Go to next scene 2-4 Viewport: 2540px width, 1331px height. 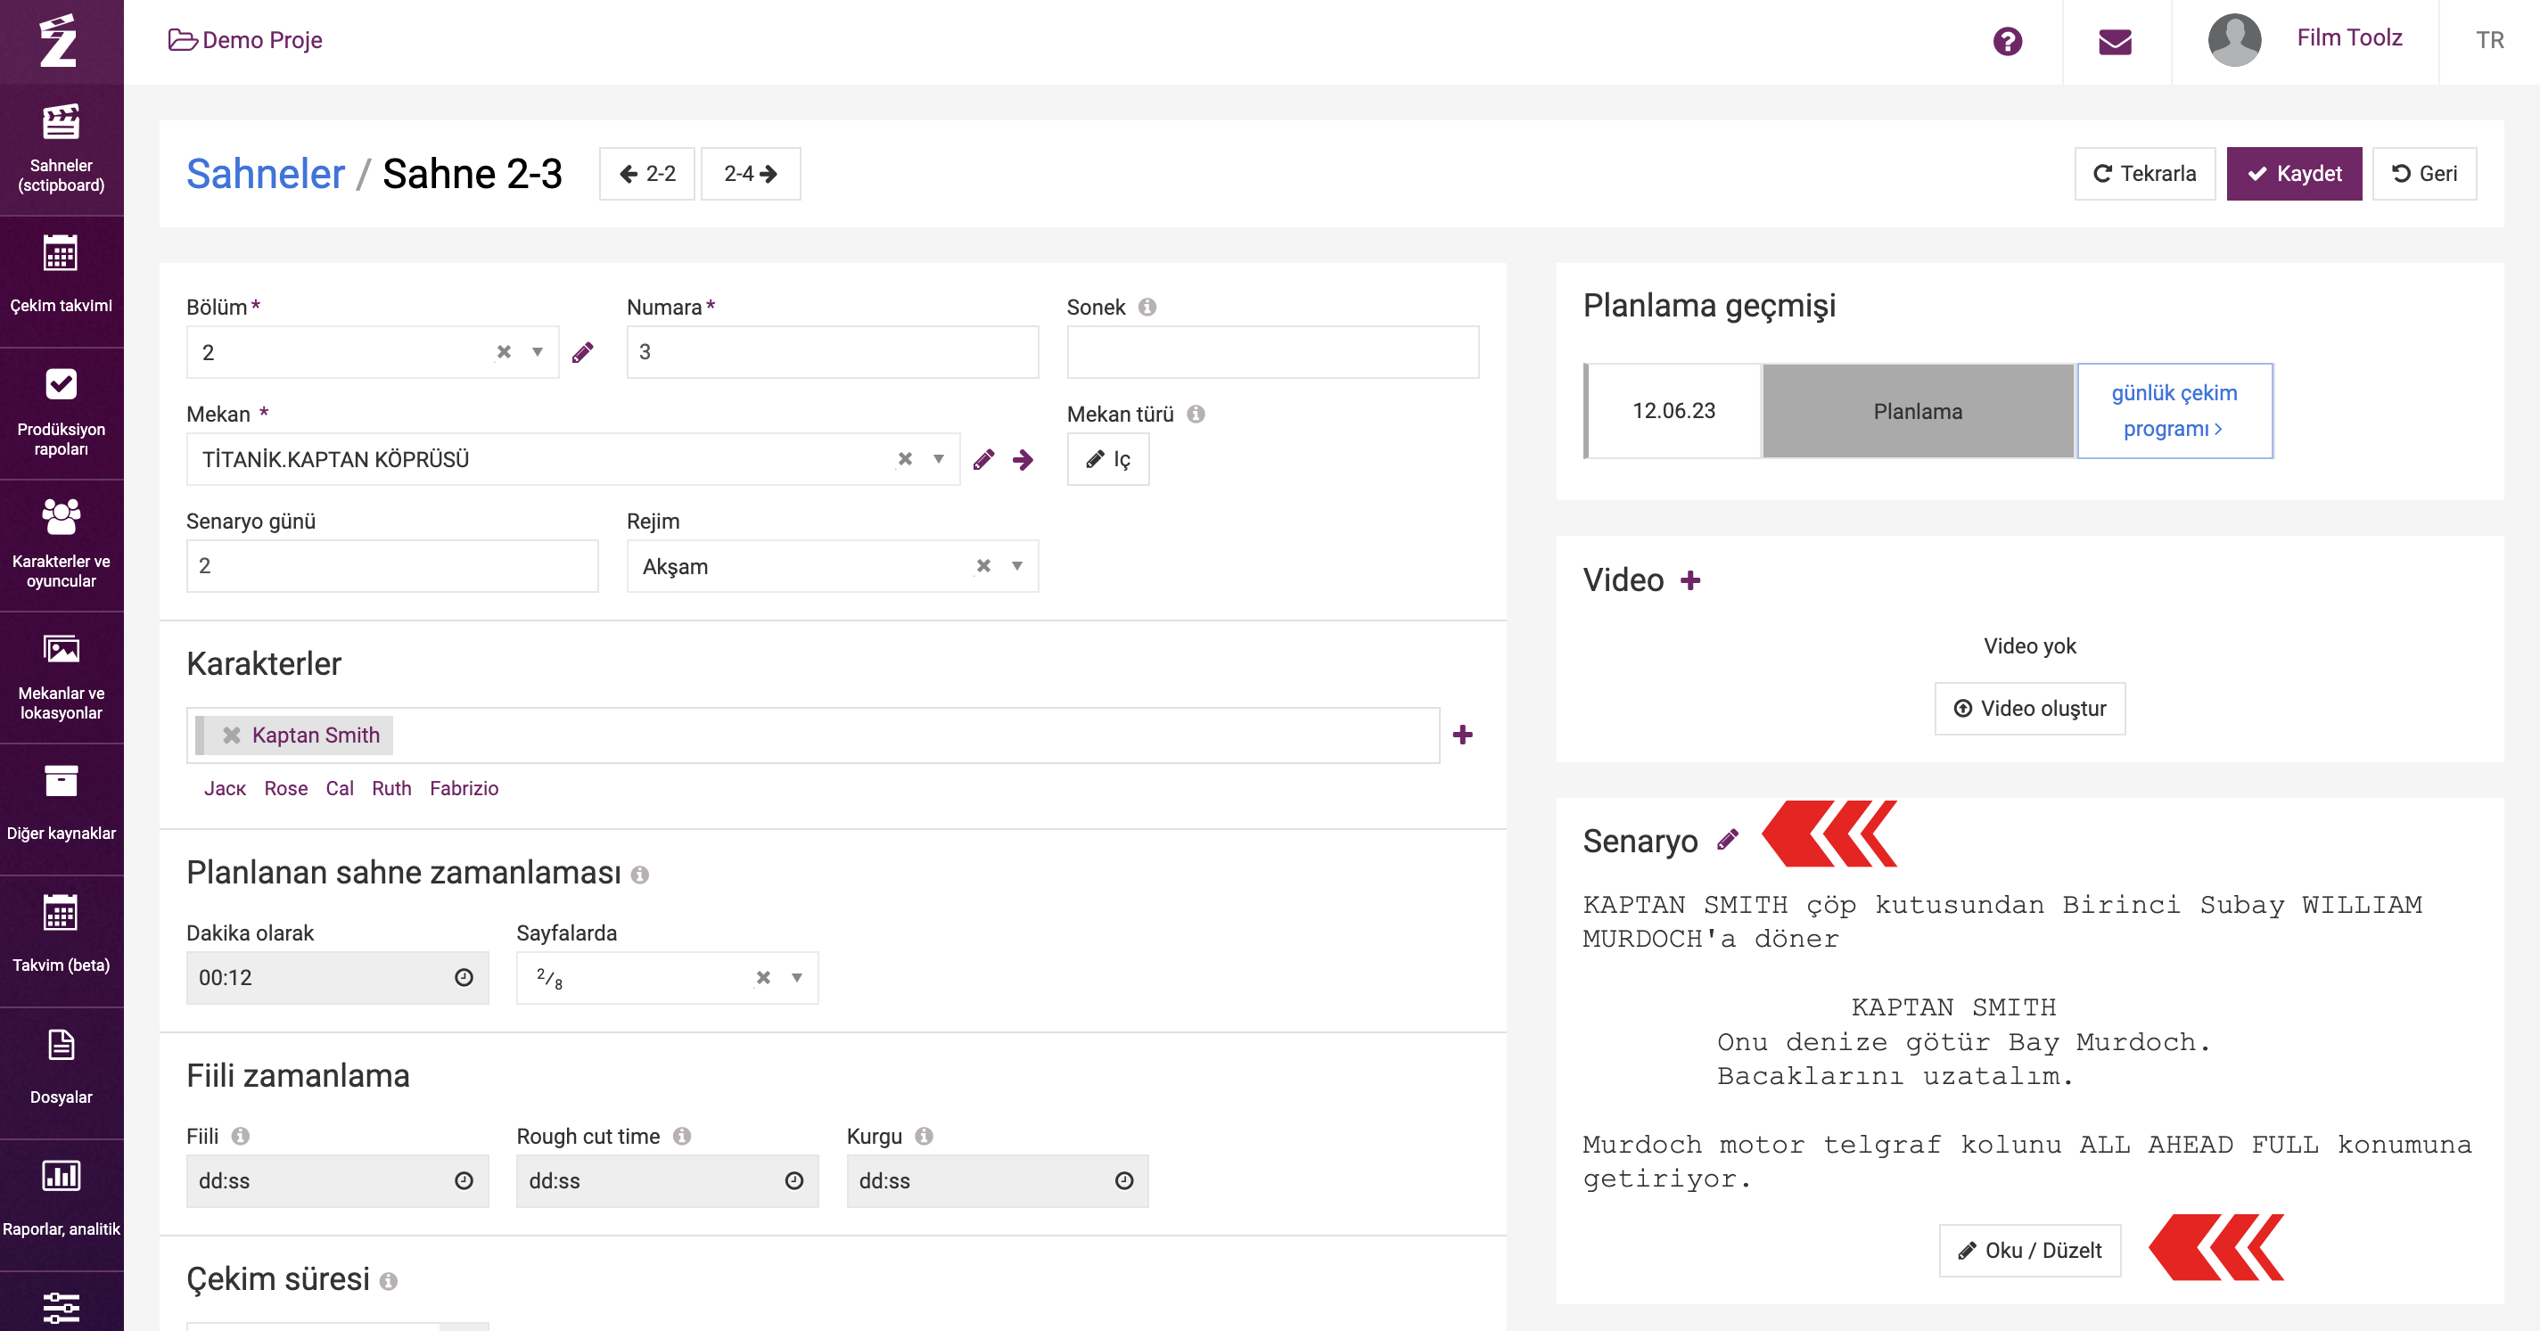click(x=751, y=174)
